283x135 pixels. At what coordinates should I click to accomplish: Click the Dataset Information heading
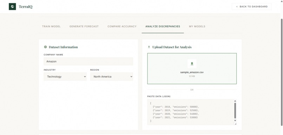pyautogui.click(x=63, y=47)
